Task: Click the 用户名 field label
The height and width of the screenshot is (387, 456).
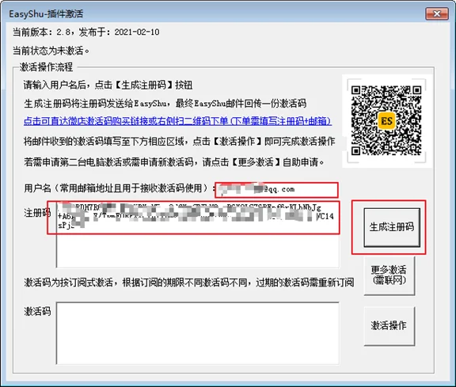Action: coord(120,188)
